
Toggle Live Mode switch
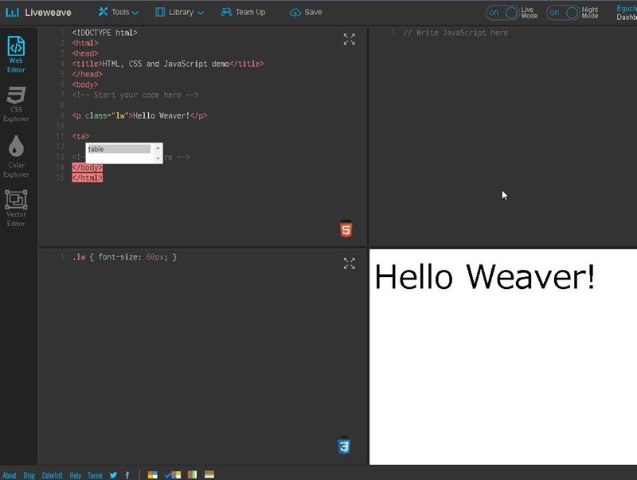point(503,13)
